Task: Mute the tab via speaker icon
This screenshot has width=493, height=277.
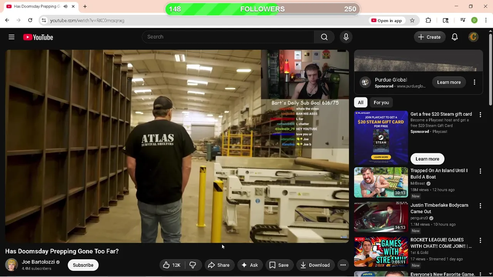Action: coord(65,7)
